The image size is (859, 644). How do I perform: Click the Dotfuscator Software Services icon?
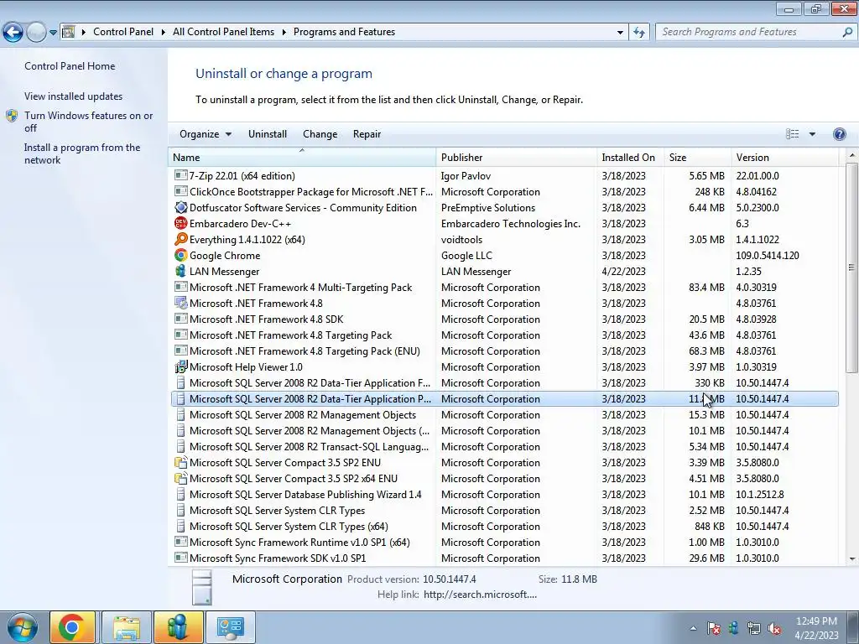(x=181, y=208)
